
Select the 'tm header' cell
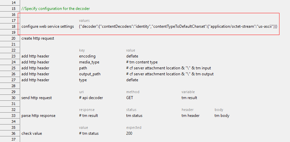(x=190, y=116)
